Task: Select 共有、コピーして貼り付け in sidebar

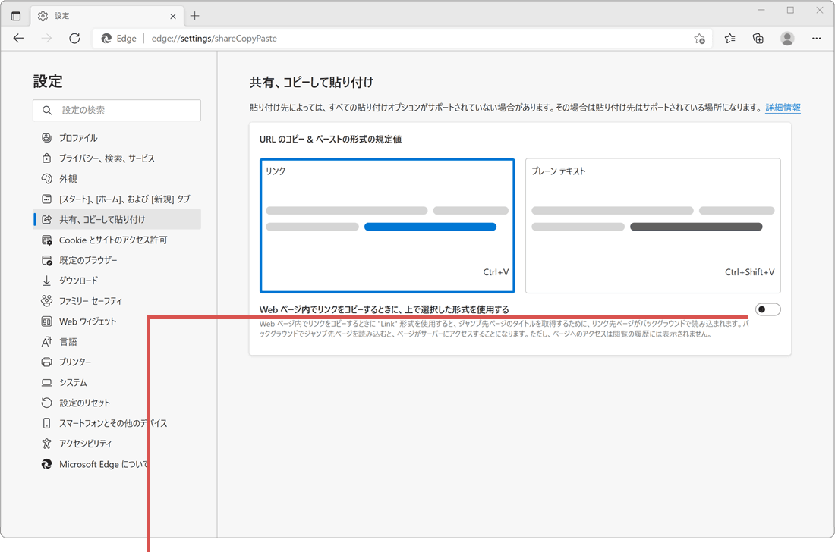Action: point(117,219)
